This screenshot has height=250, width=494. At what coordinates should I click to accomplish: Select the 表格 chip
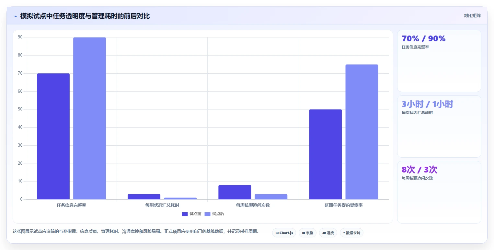[307, 233]
